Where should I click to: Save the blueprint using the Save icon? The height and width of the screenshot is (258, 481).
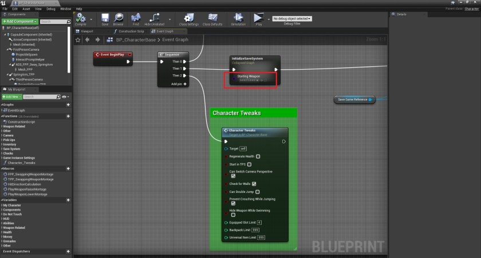pos(105,18)
